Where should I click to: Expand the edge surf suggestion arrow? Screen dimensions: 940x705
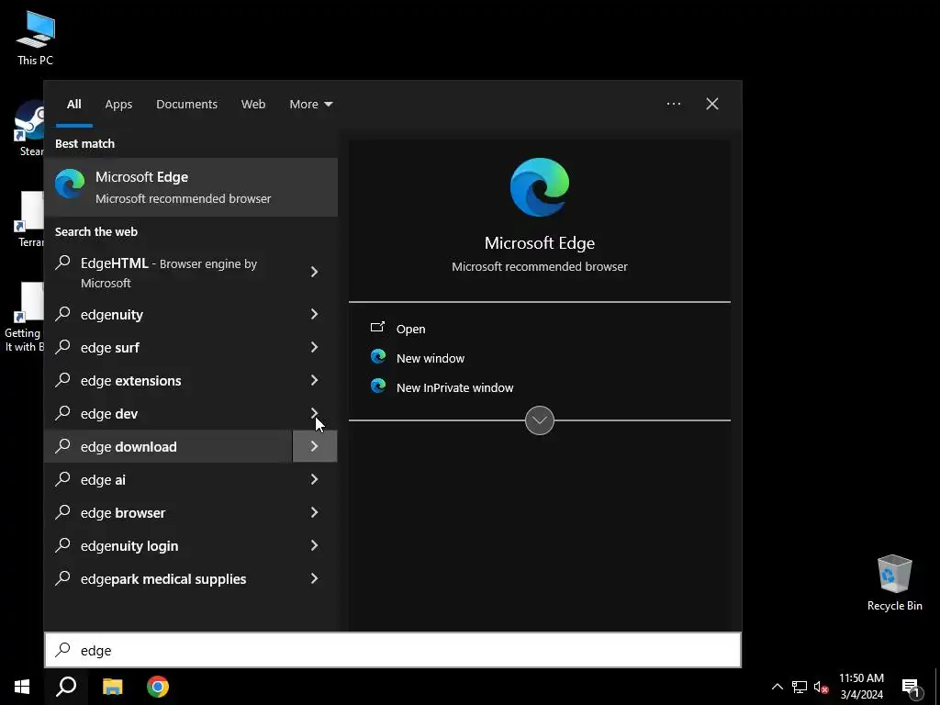[x=314, y=347]
